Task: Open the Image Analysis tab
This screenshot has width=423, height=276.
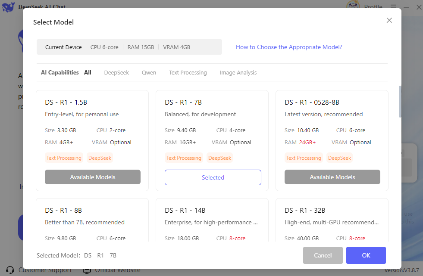Action: [238, 72]
